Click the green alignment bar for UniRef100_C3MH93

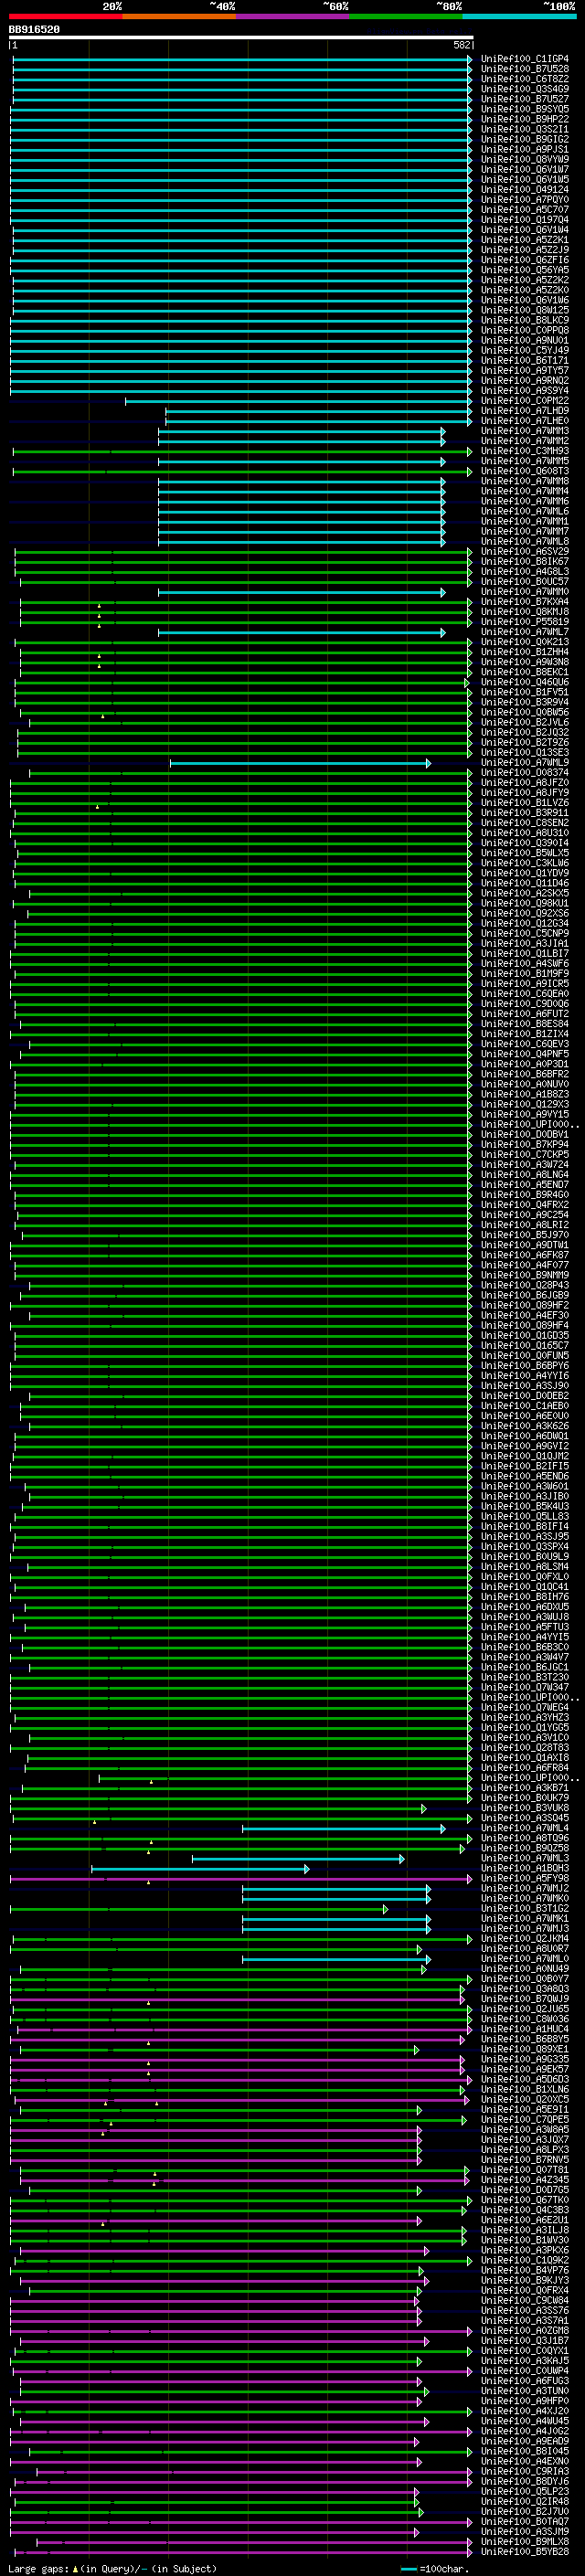pyautogui.click(x=242, y=451)
